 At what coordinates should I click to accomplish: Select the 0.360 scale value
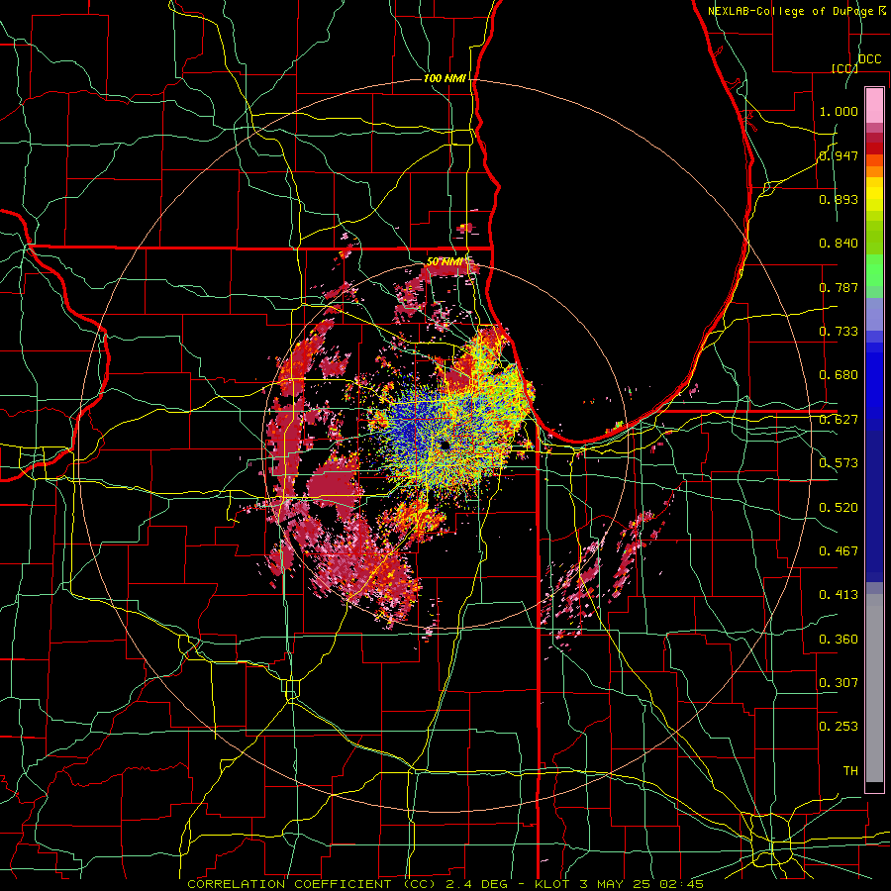point(839,640)
